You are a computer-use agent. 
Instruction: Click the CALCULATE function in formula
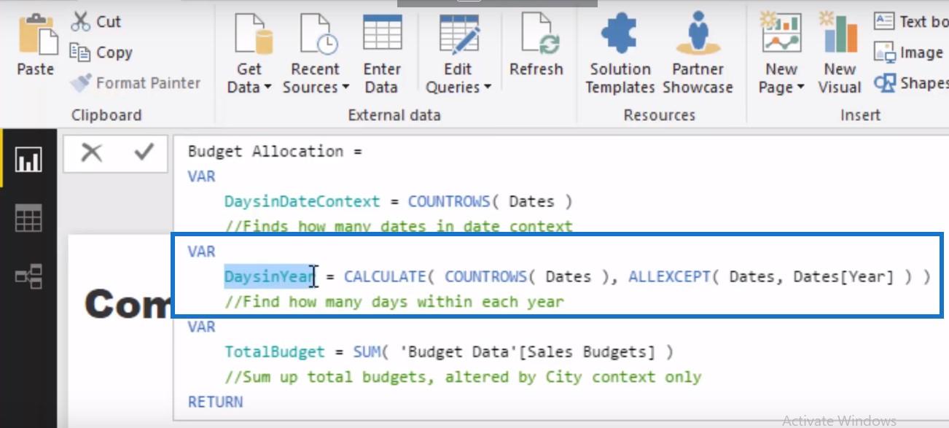tap(385, 276)
